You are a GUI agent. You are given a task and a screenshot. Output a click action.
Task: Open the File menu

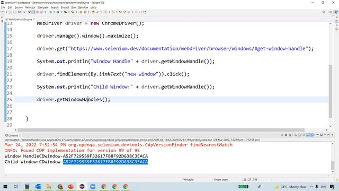[3, 7]
